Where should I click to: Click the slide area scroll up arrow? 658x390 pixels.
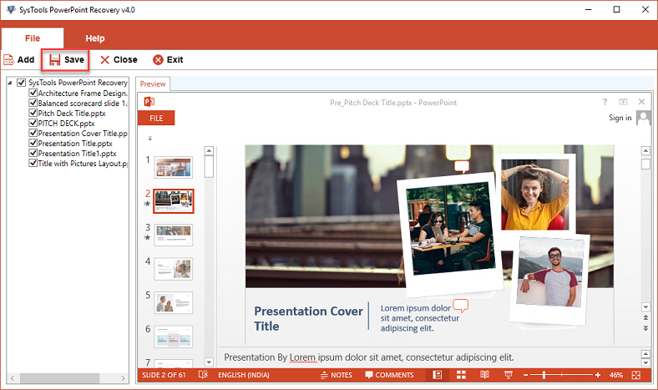point(645,151)
